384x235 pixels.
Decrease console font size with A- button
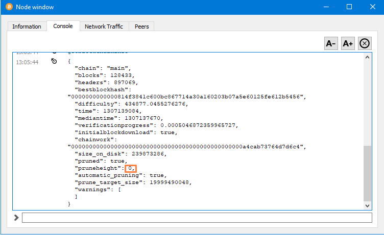[x=331, y=43]
